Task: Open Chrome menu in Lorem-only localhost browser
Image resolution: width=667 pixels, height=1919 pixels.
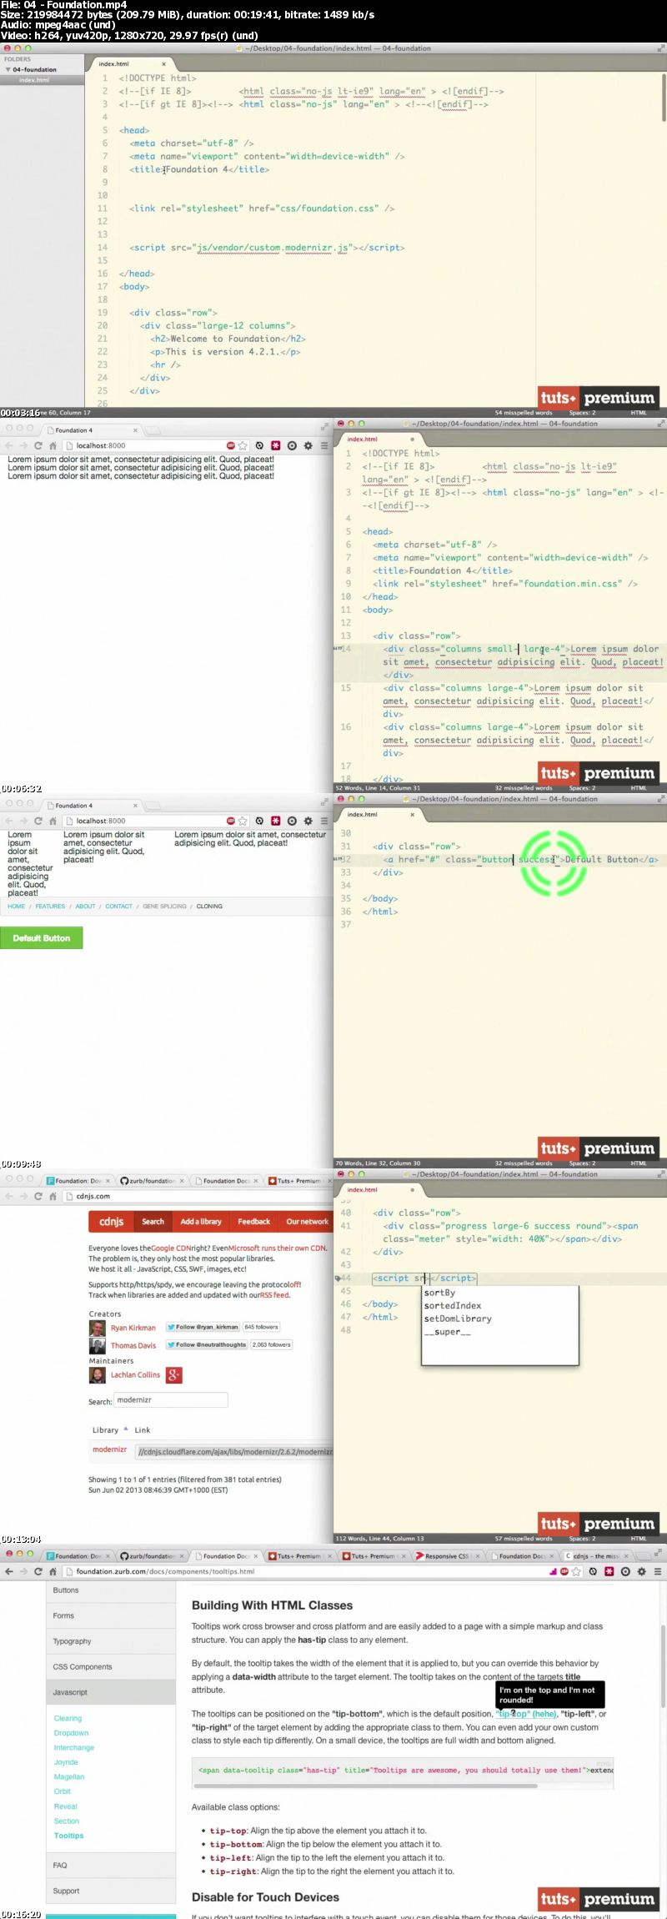Action: tap(324, 446)
